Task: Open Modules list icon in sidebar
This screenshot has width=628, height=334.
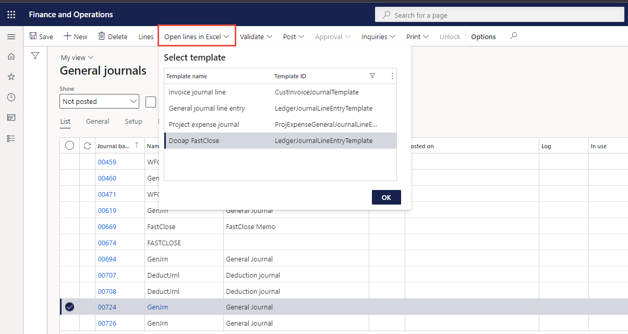Action: point(11,138)
